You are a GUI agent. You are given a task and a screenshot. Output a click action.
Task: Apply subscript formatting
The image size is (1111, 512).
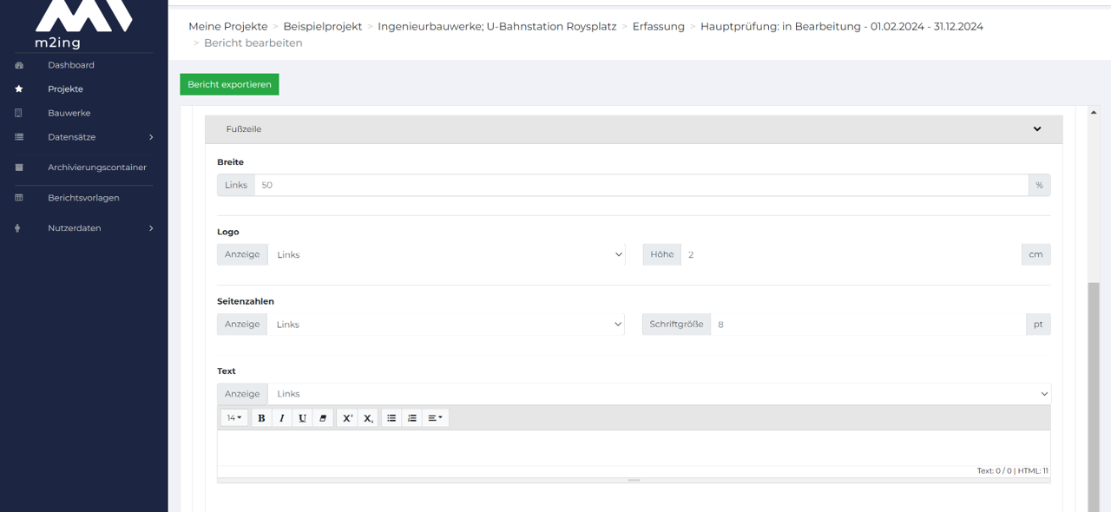pyautogui.click(x=368, y=418)
